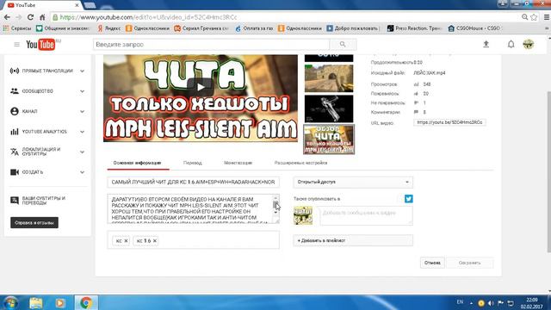Open the Chrome menu icon
551x310 pixels.
tap(547, 17)
